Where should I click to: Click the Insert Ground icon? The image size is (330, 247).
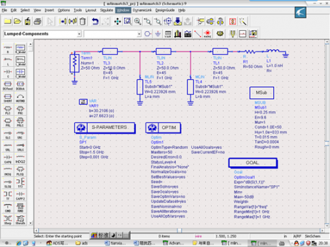158,34
